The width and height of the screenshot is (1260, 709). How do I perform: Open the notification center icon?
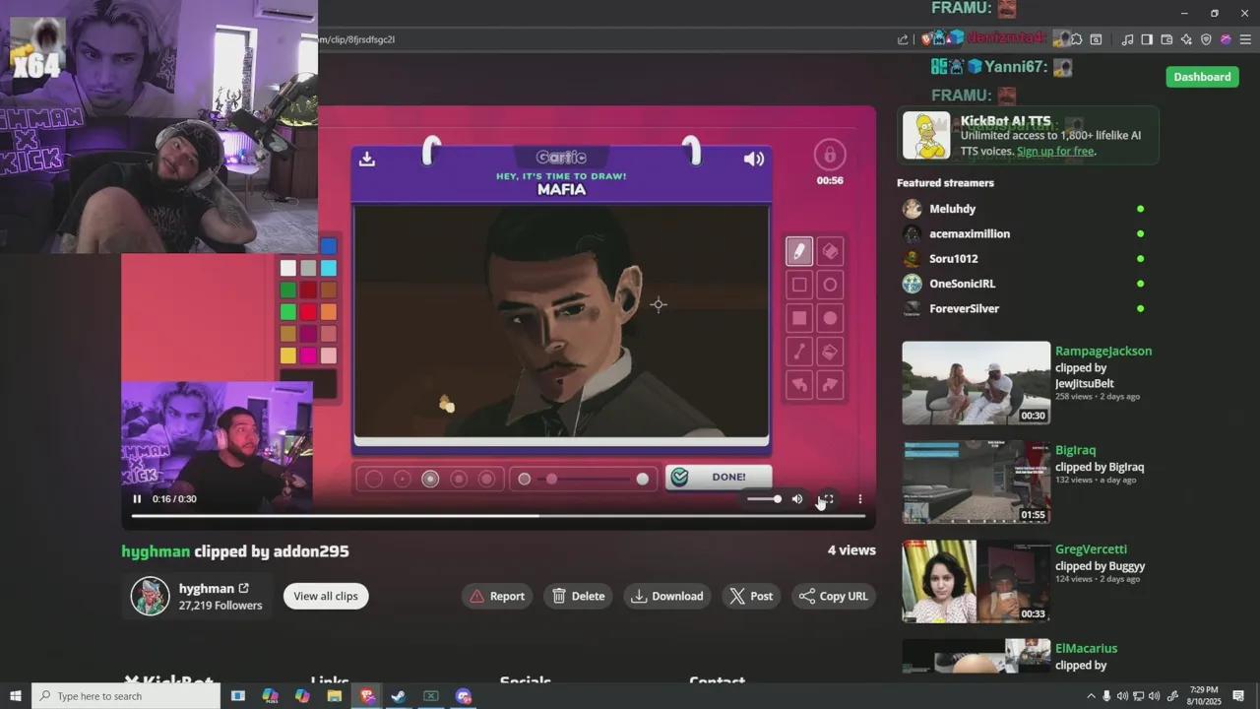(x=1239, y=696)
